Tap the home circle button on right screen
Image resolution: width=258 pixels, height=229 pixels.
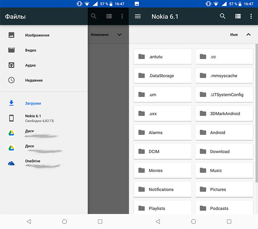tap(193, 221)
